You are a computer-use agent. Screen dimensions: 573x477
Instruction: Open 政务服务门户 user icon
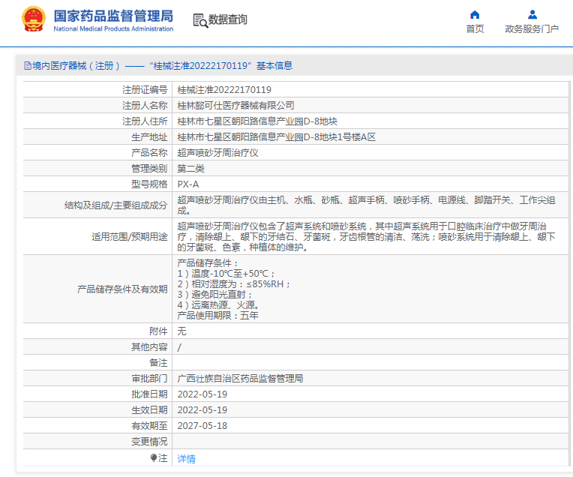[x=532, y=14]
